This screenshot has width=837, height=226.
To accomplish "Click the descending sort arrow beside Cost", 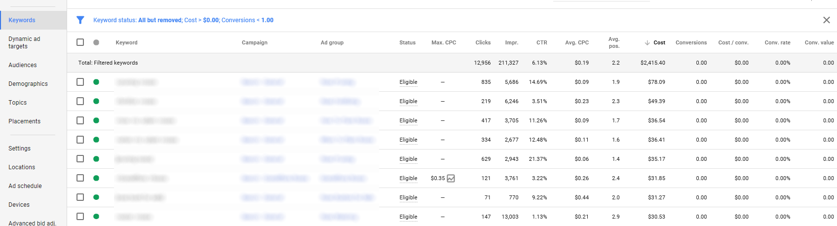I will point(647,43).
